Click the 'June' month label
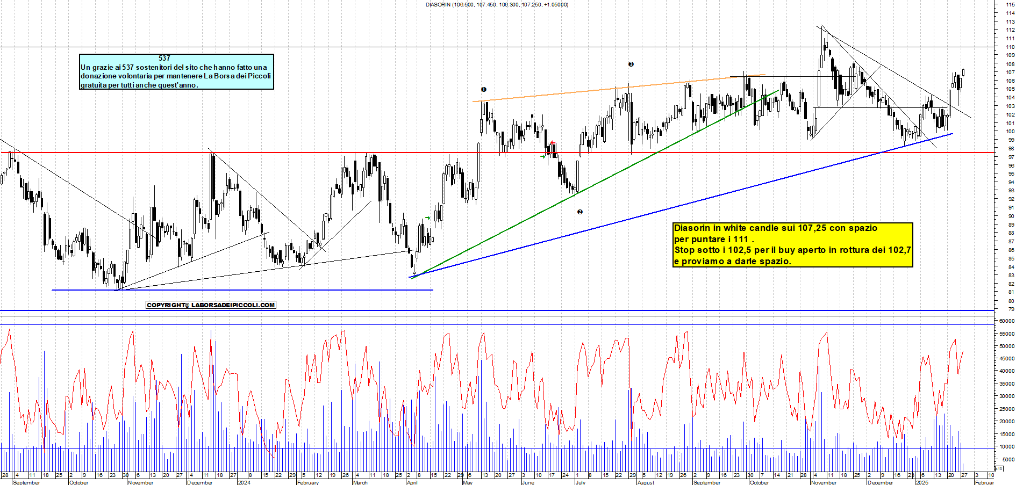1016x485 pixels. click(528, 482)
